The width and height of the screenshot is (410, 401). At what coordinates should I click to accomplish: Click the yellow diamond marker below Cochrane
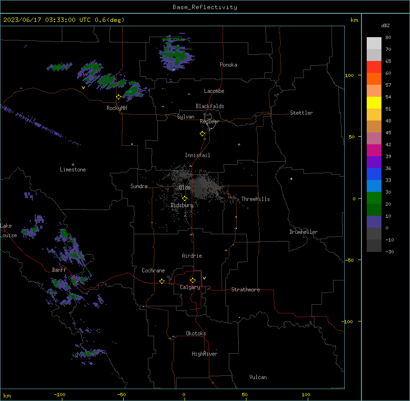pyautogui.click(x=162, y=281)
